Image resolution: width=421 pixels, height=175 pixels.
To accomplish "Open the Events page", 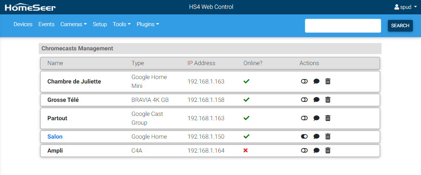I will pyautogui.click(x=46, y=24).
